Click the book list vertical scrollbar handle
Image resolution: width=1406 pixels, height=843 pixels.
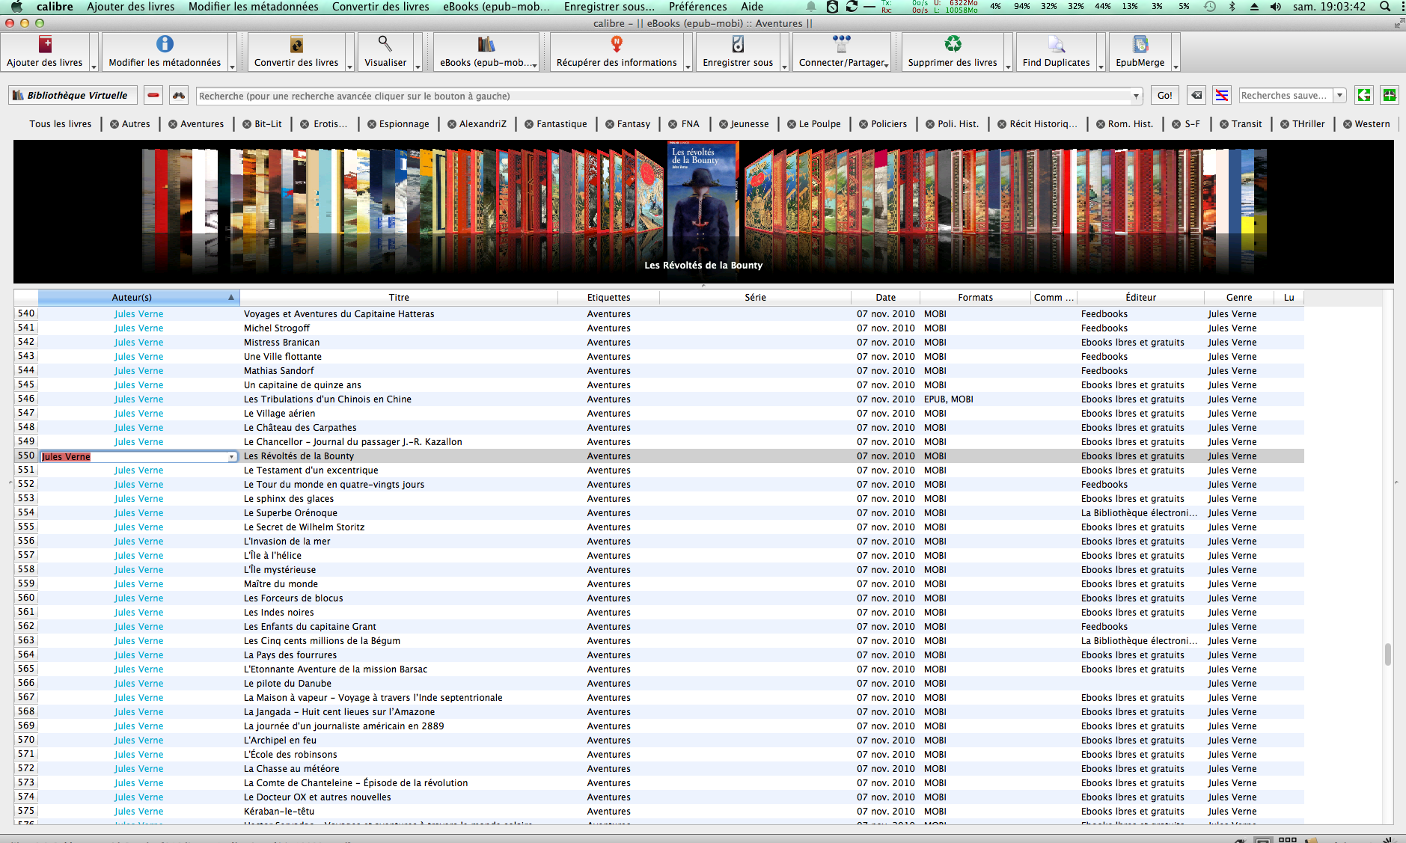coord(1388,655)
